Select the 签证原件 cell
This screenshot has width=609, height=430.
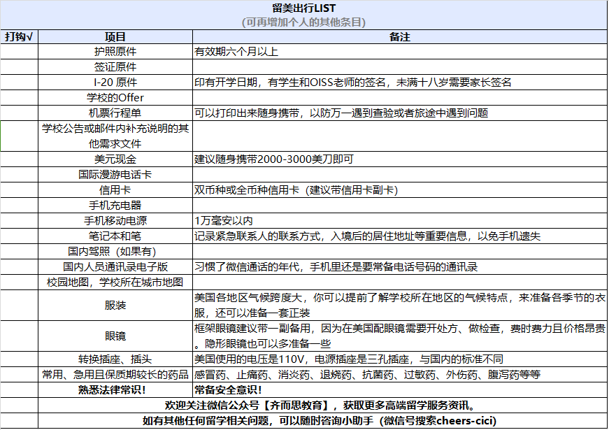pos(115,67)
